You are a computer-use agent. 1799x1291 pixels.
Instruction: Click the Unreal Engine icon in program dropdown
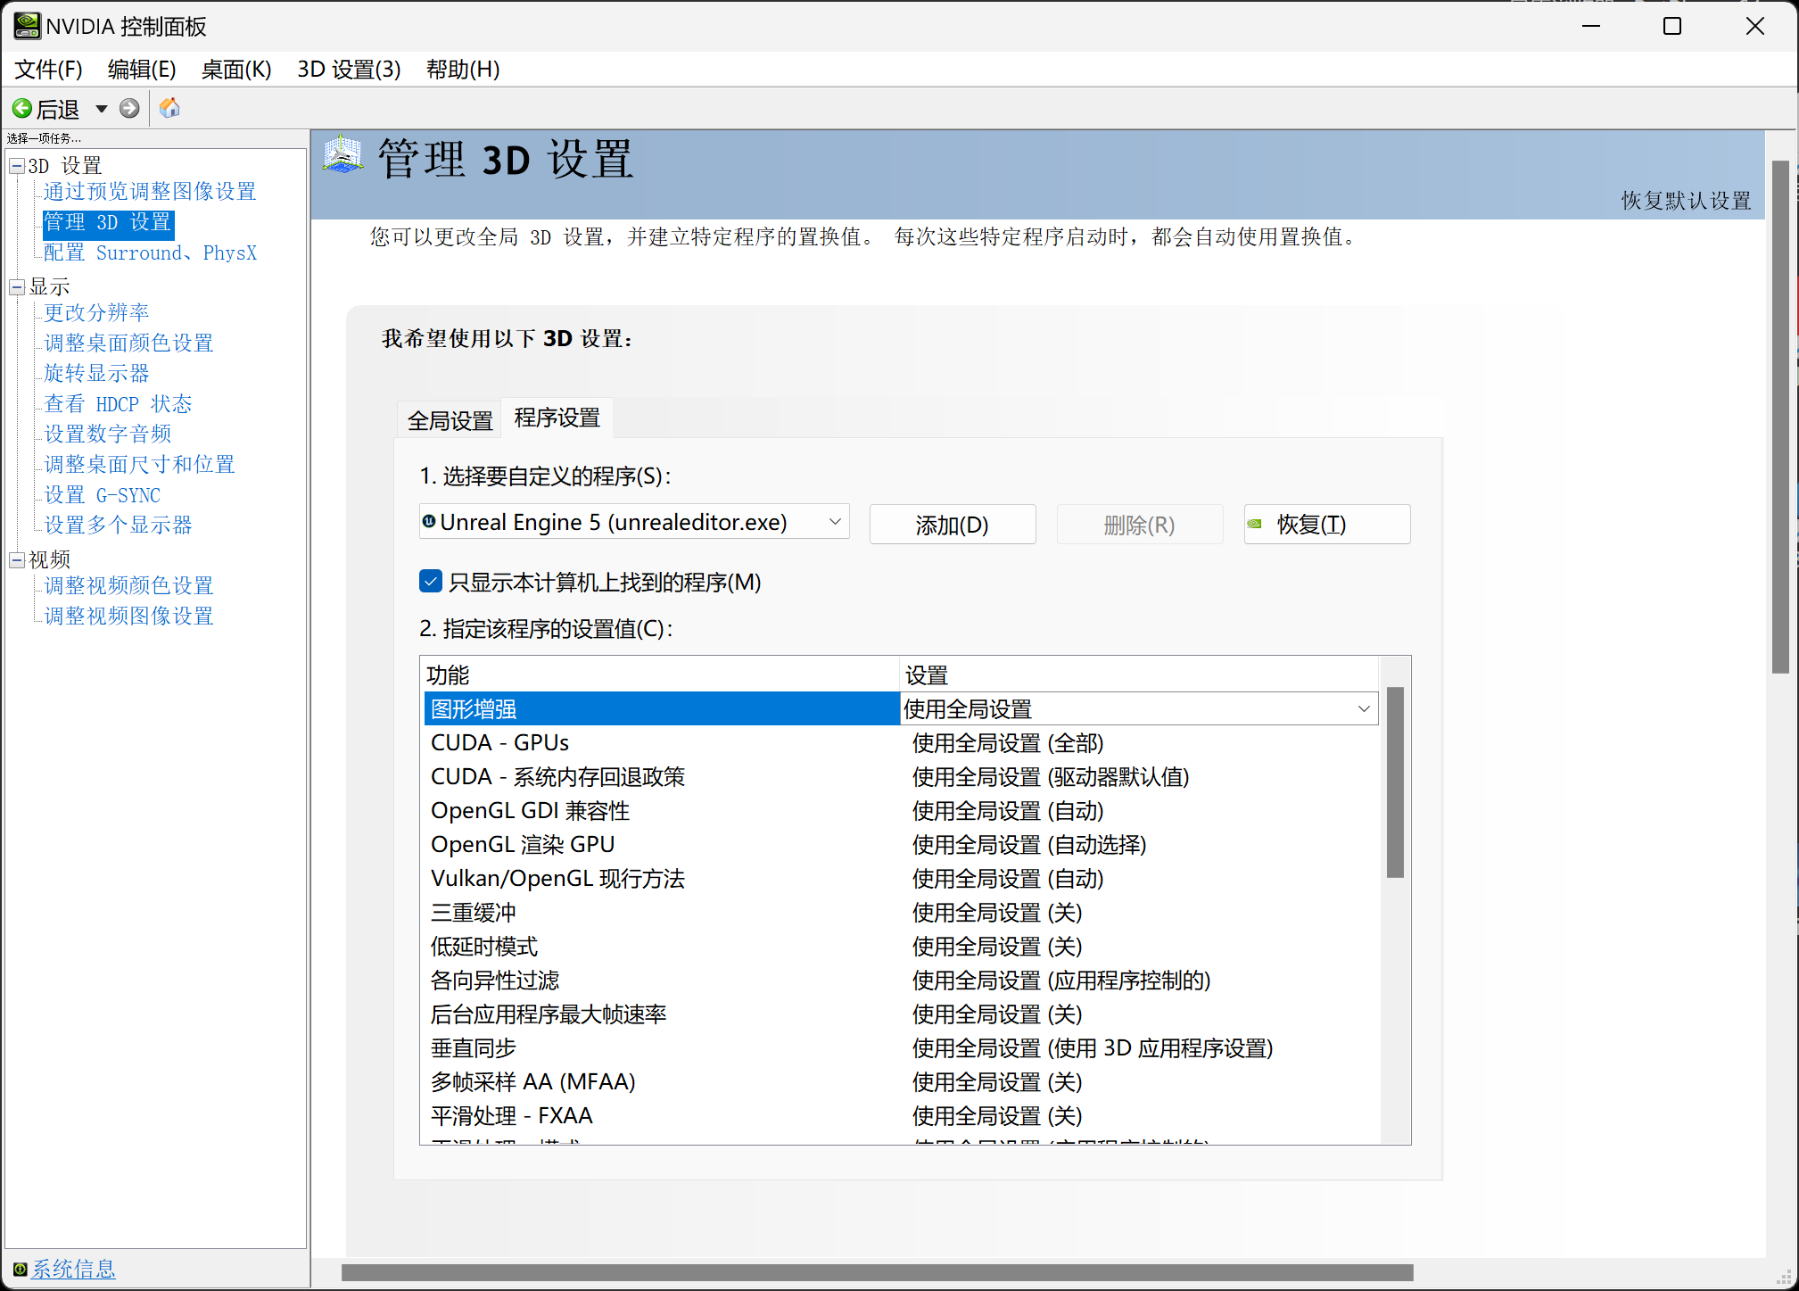pyautogui.click(x=429, y=522)
